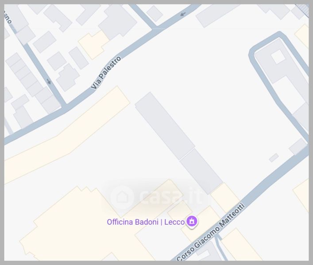Select the long gray central building's upper section
Image resolution: width=313 pixels, height=265 pixels.
(165, 126)
